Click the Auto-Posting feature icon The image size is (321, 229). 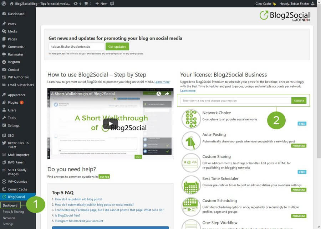[x=191, y=141]
